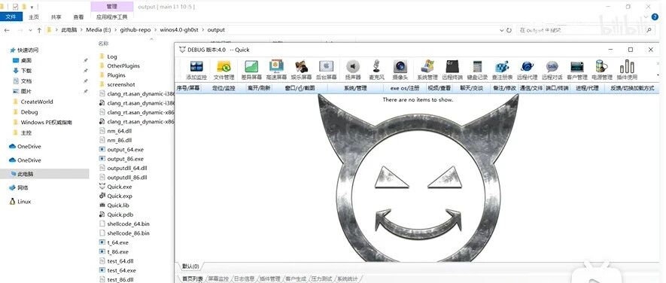Switch to the 屏幕监控 bottom tab
Screen dimensions: 666x283
click(x=218, y=278)
